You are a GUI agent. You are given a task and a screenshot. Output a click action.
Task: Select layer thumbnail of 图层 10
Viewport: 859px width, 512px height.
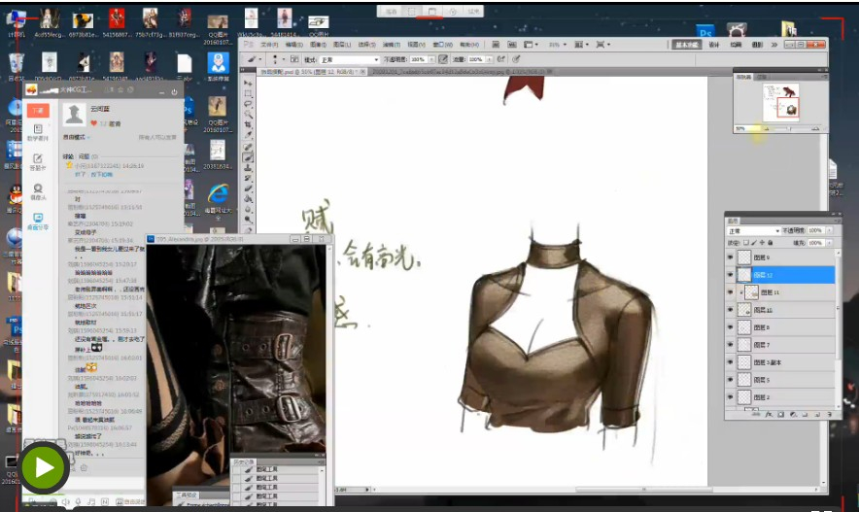744,310
